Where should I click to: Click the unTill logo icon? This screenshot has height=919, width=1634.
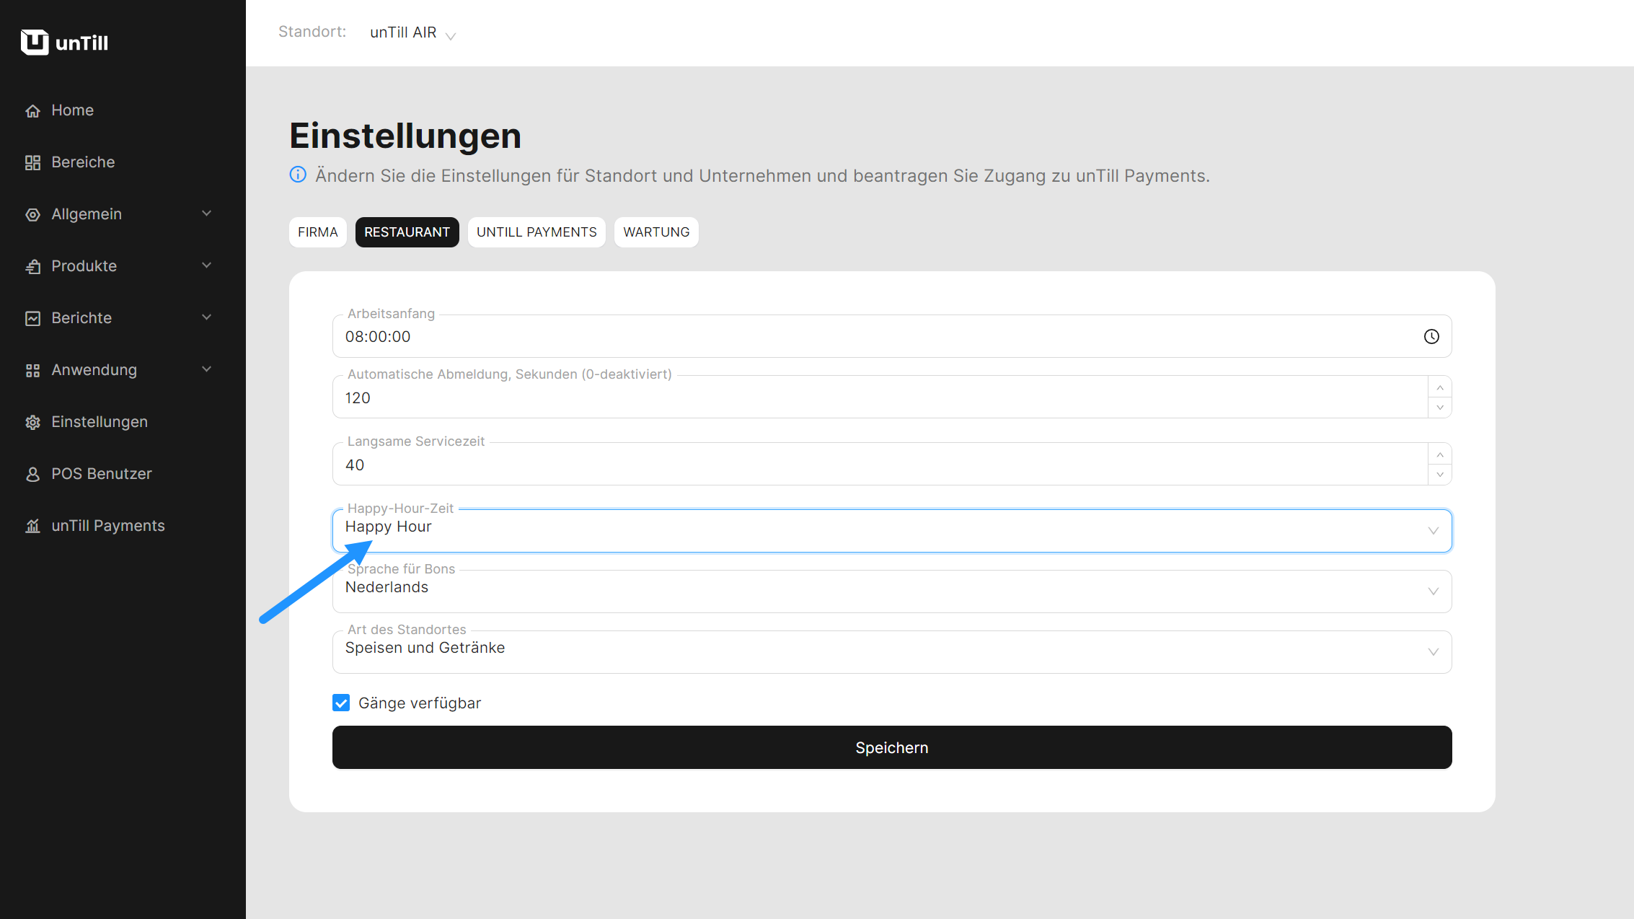pos(34,43)
